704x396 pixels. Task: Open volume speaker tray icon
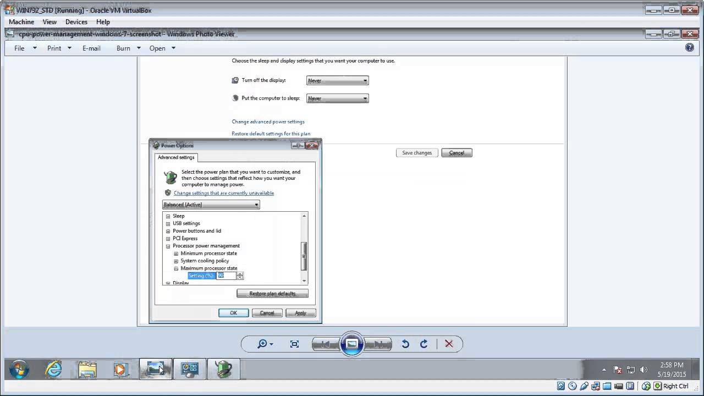(644, 370)
